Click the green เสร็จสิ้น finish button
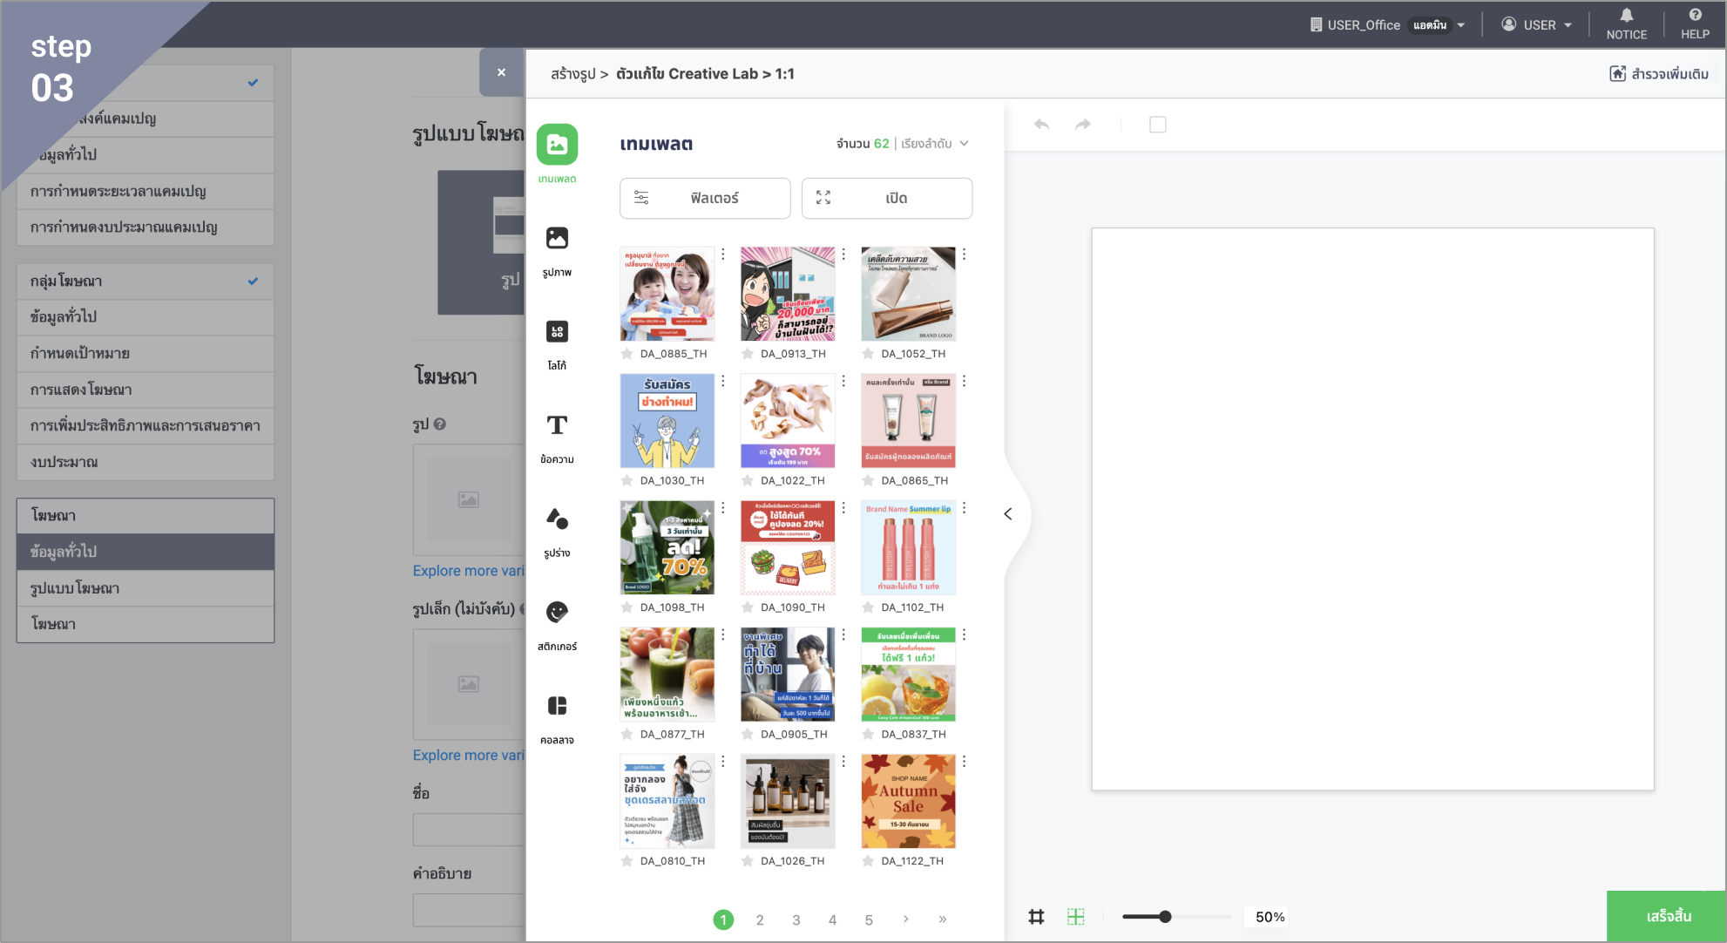Screen dimensions: 1727x943 (1668, 917)
